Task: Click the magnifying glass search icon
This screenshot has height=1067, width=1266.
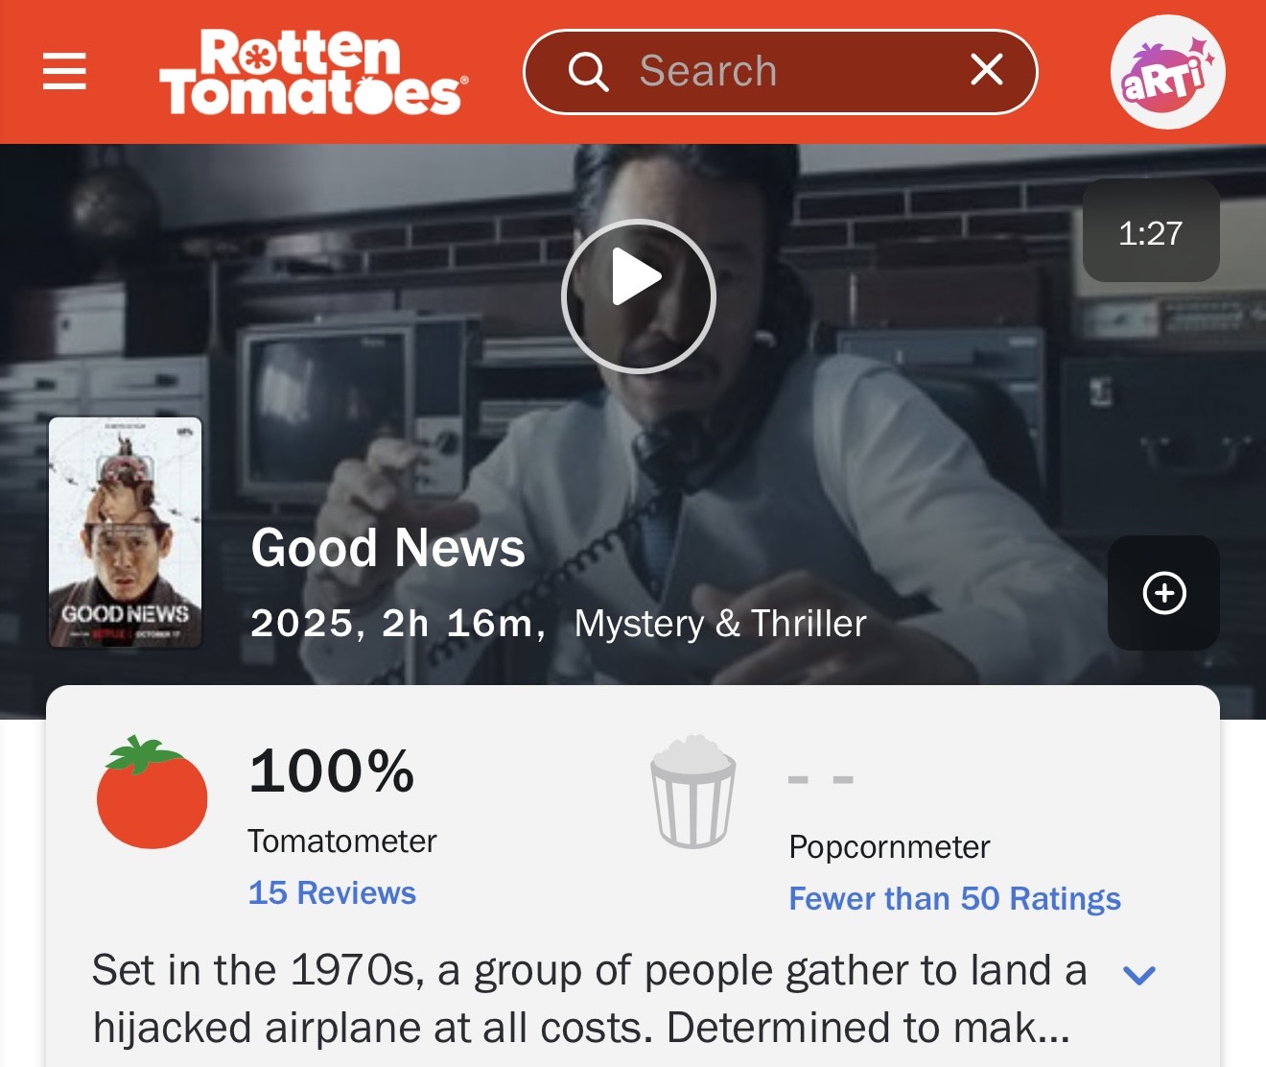Action: click(x=588, y=72)
